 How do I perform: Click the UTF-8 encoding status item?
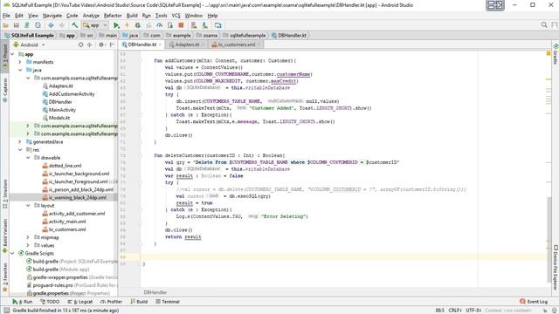[x=473, y=311]
